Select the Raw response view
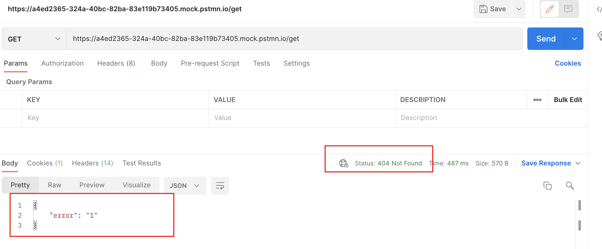The width and height of the screenshot is (602, 249). click(54, 185)
